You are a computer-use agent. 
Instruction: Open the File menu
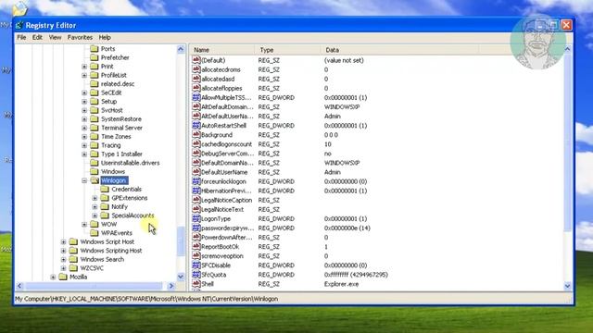[21, 37]
